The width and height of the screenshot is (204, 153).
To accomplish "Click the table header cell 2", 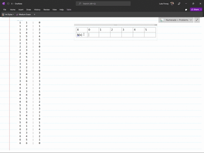I will coord(116,30).
